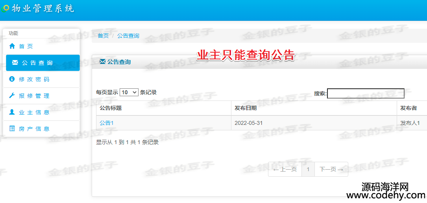Click the person icon beside 业主信息
427x203 pixels.
[12, 112]
